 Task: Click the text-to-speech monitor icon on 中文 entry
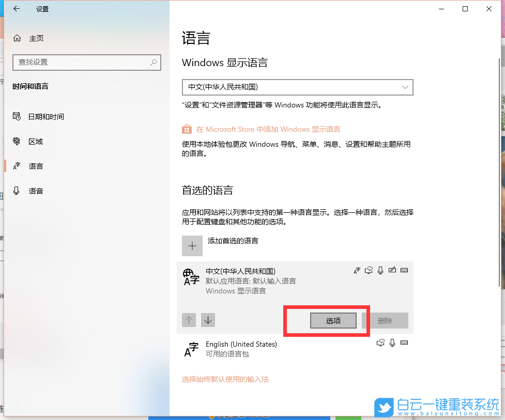coord(369,270)
